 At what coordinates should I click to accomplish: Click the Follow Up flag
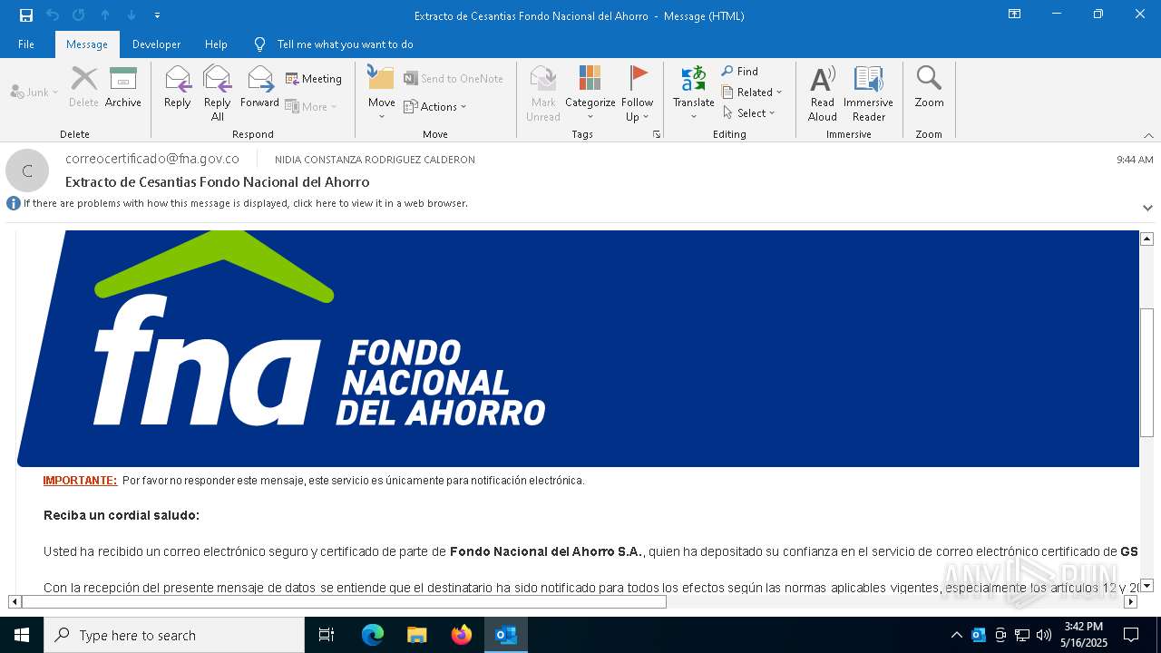638,93
